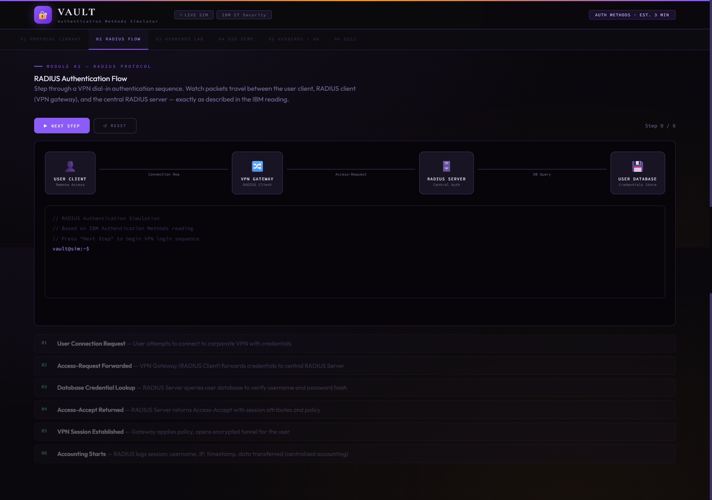Screen dimensions: 712x500
Task: Click the vault@sim terminal prompt line
Action: point(71,249)
